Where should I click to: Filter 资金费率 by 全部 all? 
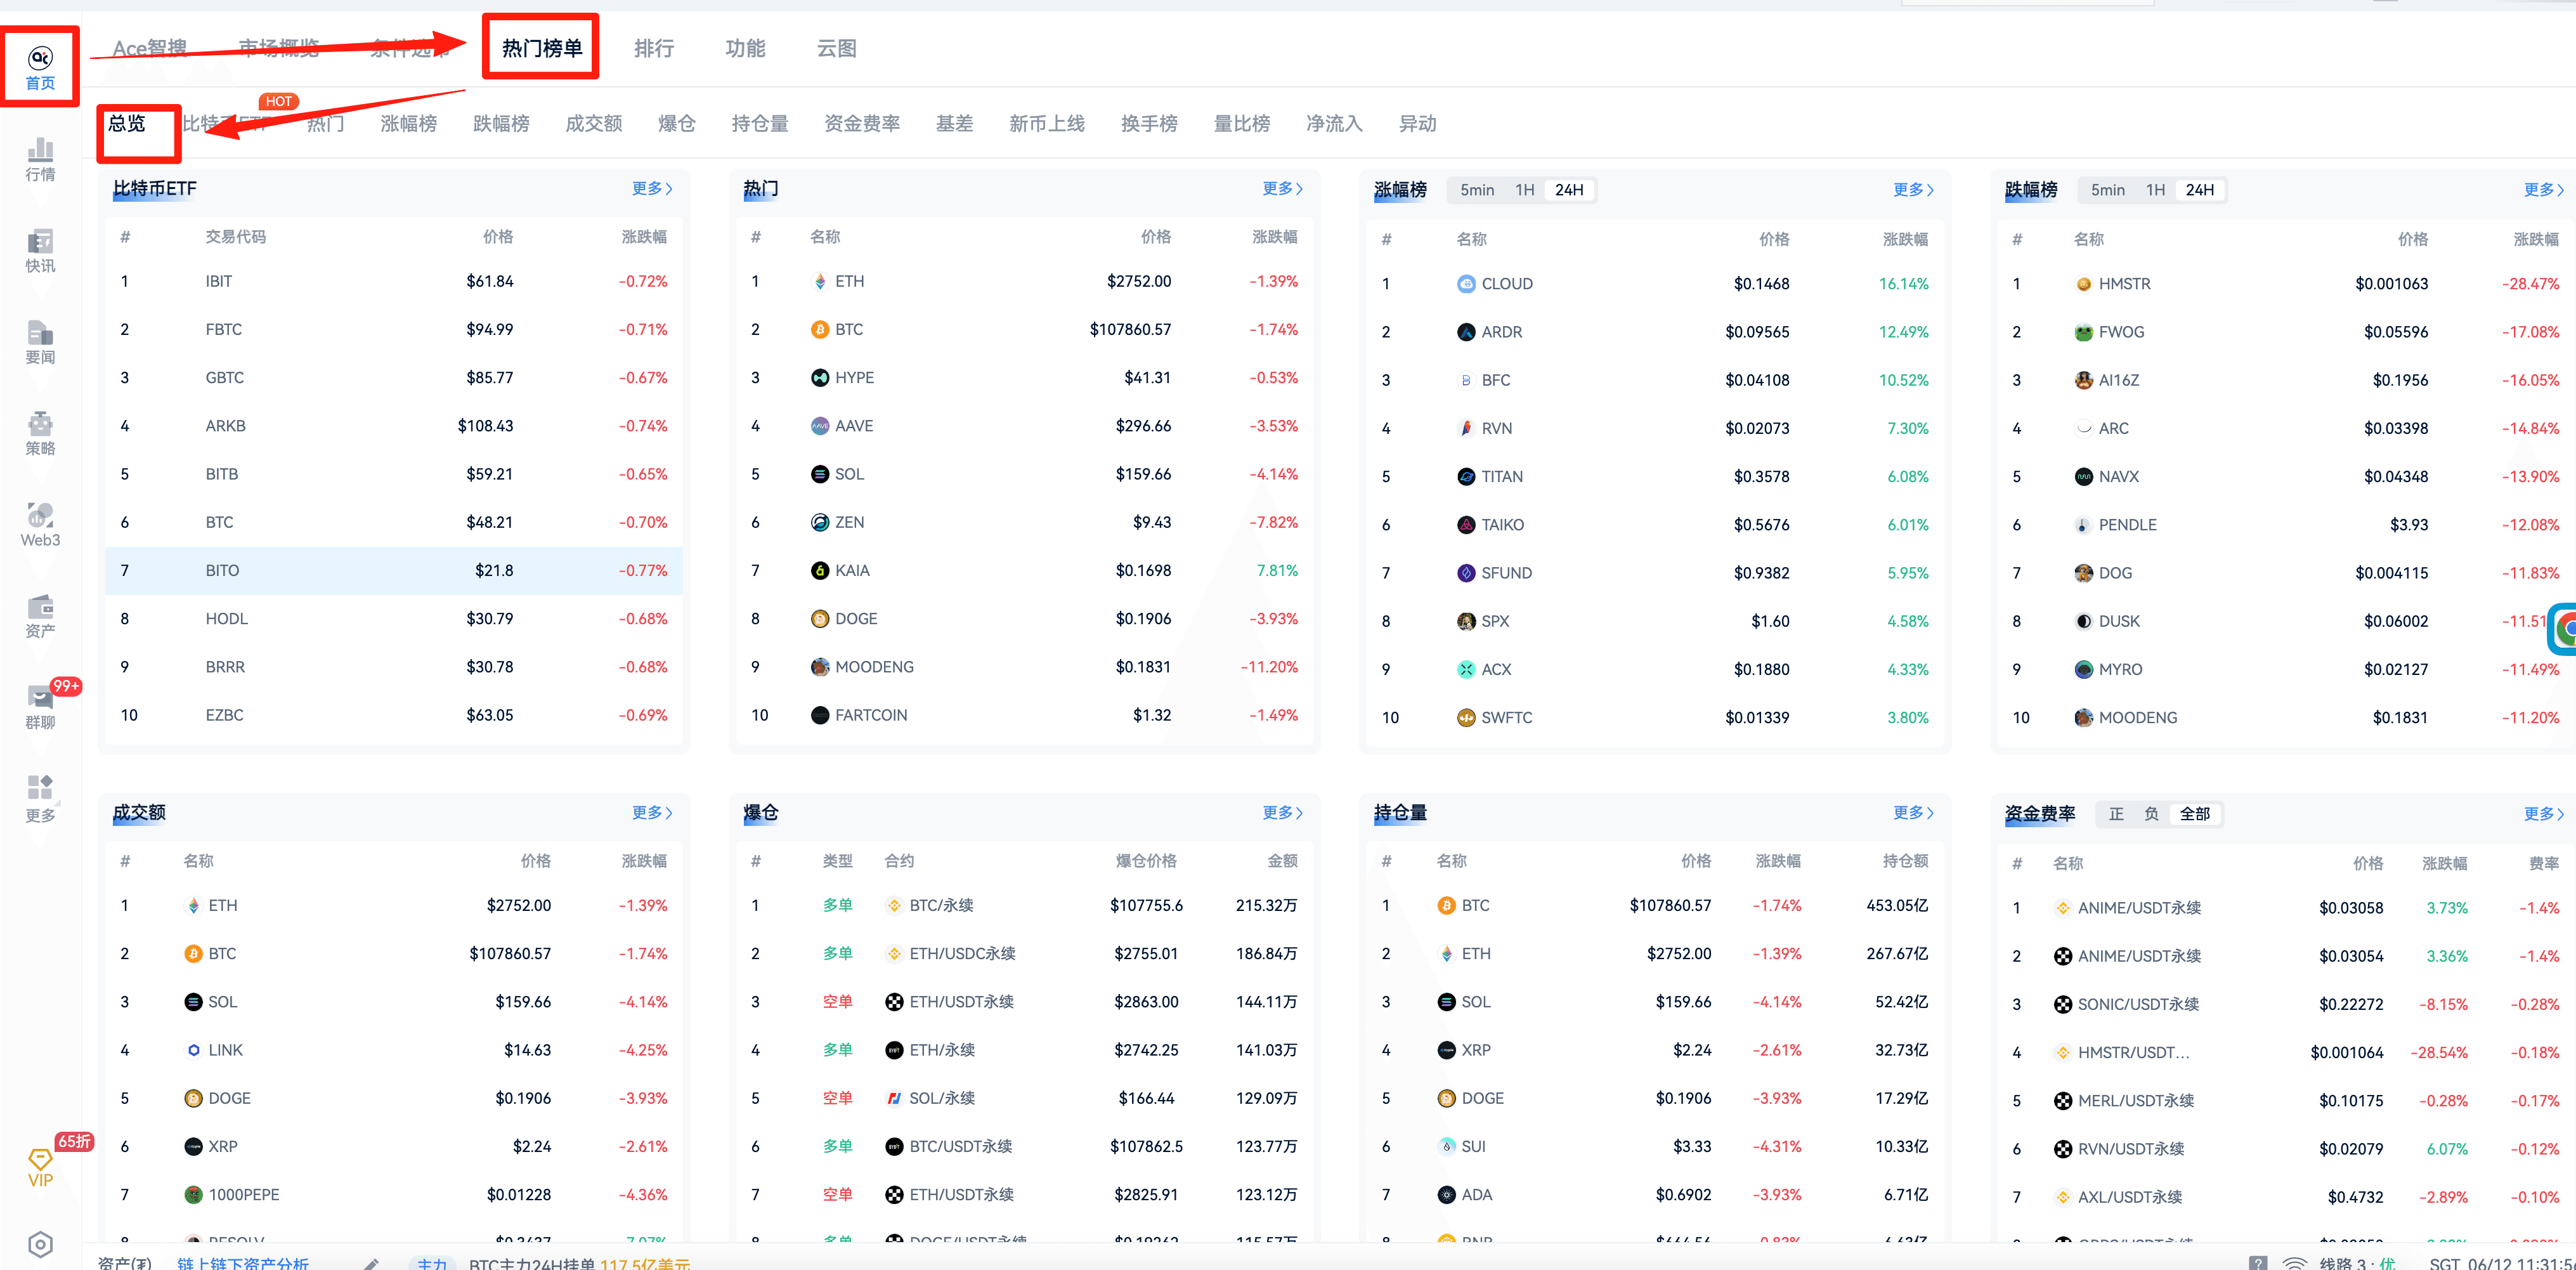tap(2195, 814)
